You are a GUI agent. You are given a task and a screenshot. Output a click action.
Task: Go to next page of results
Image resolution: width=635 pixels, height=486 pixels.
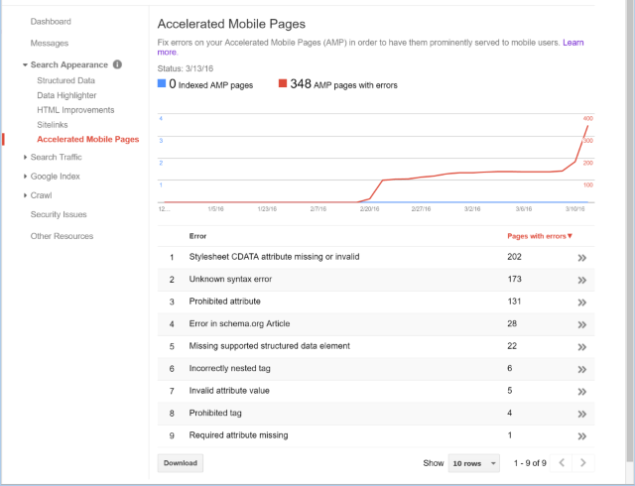point(583,463)
